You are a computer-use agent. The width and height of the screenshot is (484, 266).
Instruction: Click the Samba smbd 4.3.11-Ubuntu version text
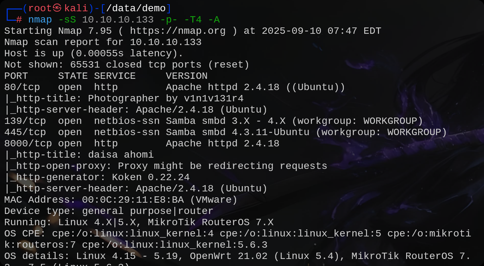click(237, 132)
